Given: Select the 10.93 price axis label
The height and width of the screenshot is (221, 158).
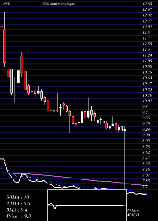Looking at the screenshot, I should tap(148, 67).
